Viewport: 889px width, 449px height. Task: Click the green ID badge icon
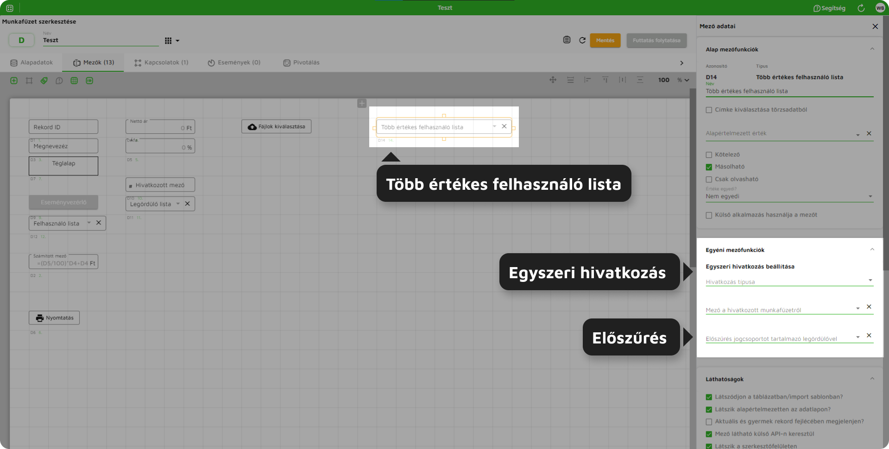click(x=89, y=81)
